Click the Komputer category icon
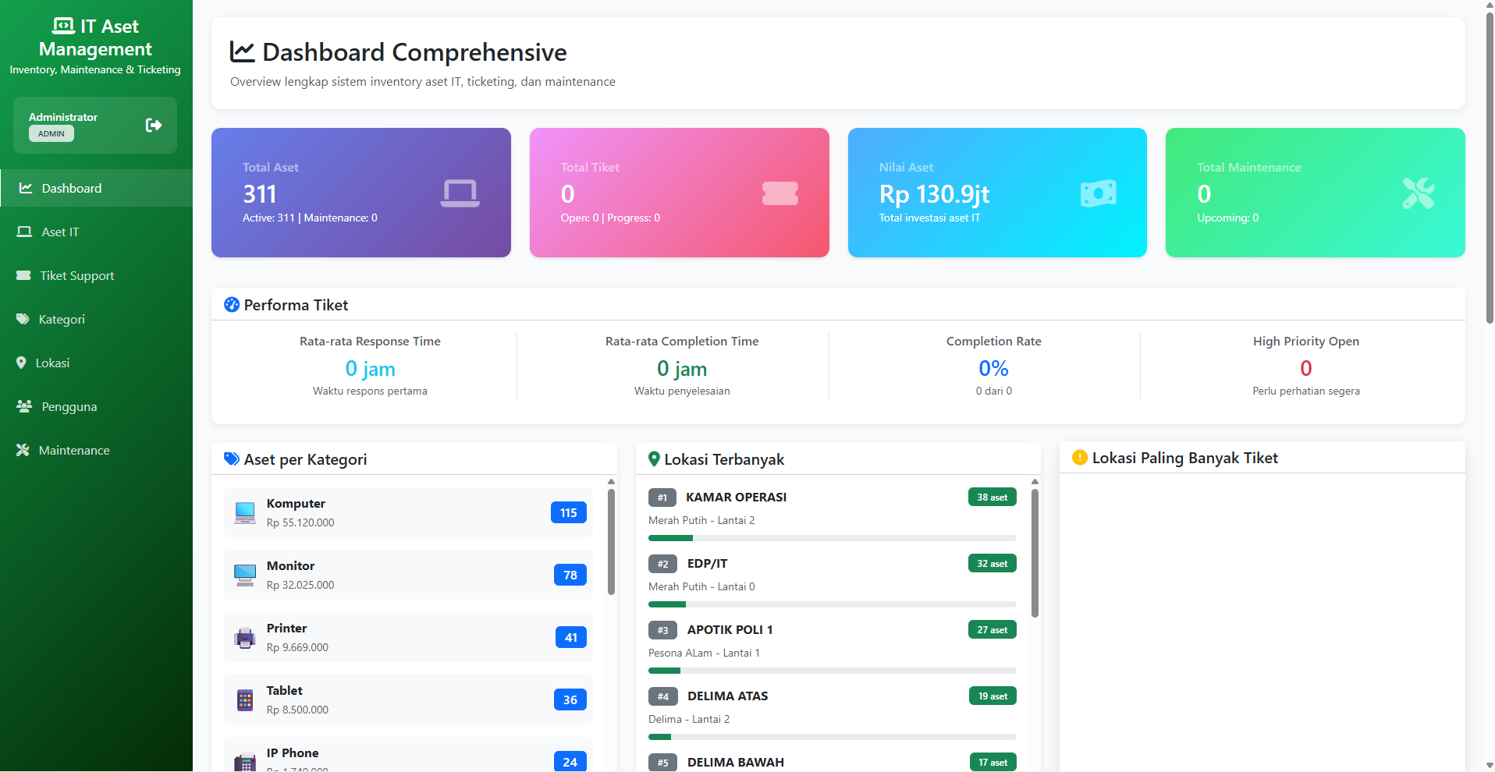Viewport: 1495px width, 772px height. point(245,512)
